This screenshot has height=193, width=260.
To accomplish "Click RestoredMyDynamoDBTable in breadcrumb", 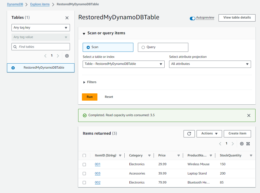I will [x=78, y=4].
